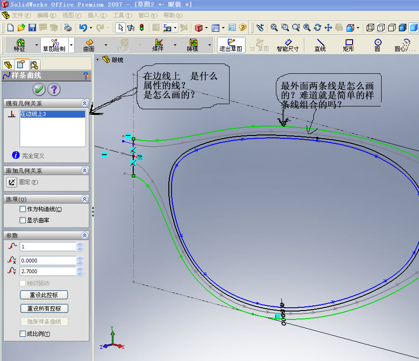The image size is (419, 361).
Task: Open the Surfaces (曲面) toolbar group
Action: pos(89,45)
